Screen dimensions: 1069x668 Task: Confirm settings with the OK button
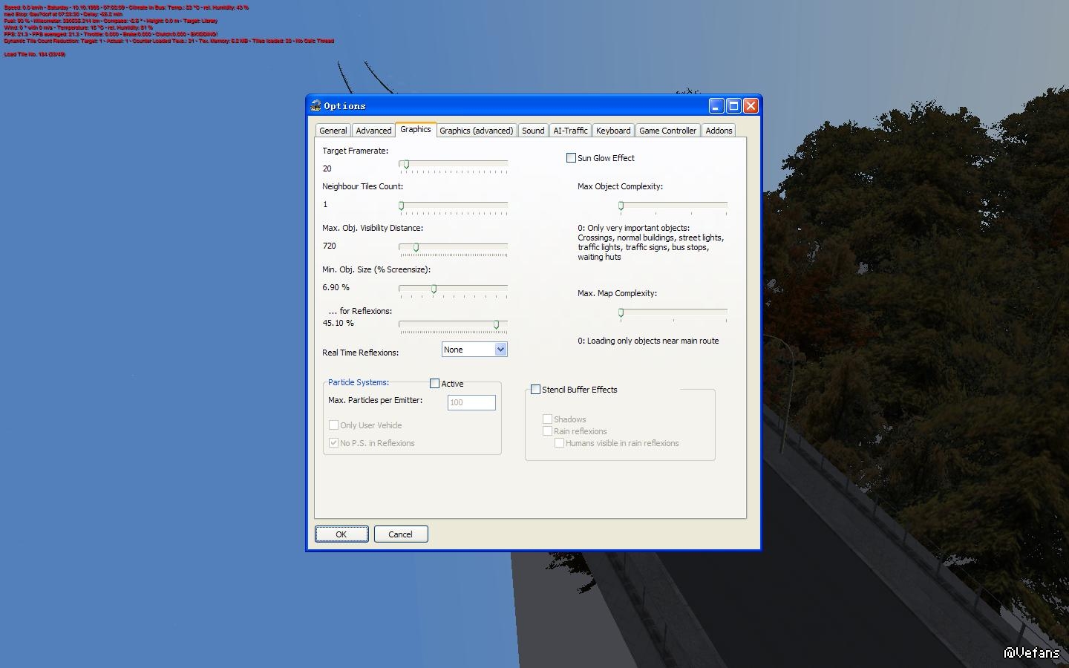tap(341, 534)
